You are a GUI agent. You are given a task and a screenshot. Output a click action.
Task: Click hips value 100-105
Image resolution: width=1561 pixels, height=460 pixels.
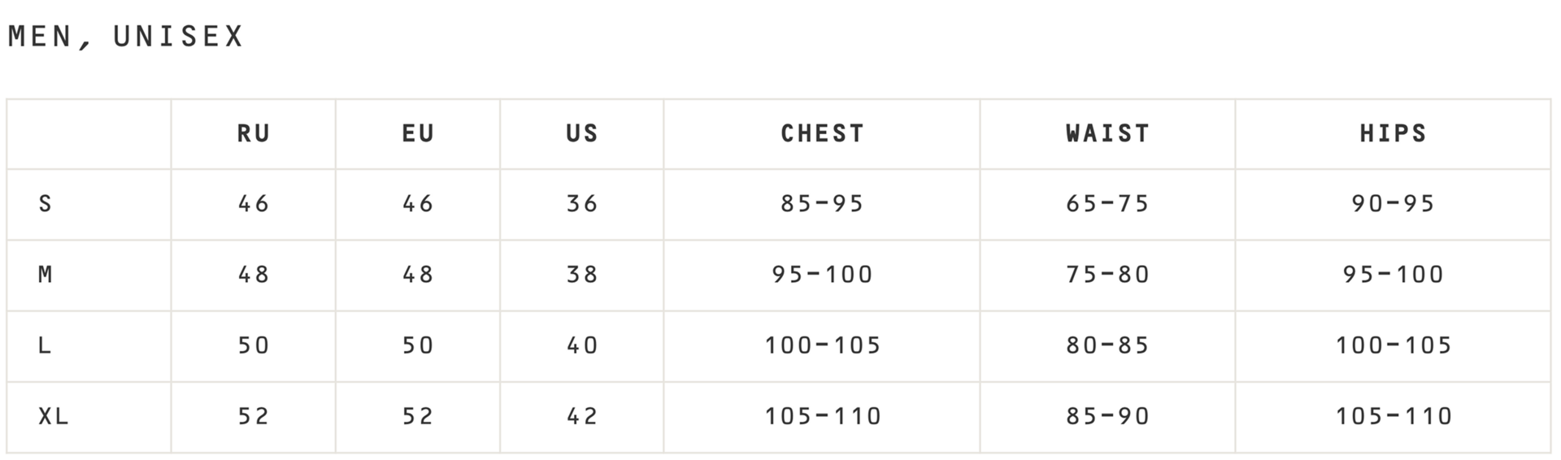1393,345
